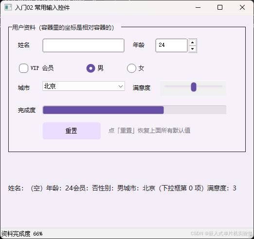
Task: Click the 完成度 progress bar
Action: (134, 110)
